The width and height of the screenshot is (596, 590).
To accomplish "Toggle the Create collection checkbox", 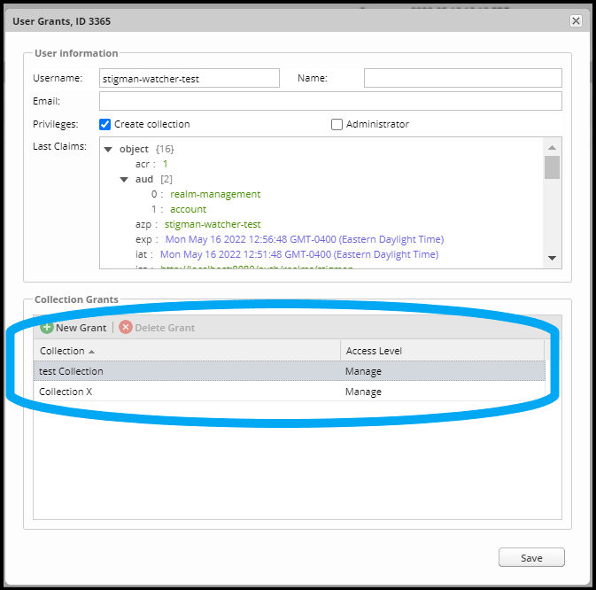I will click(x=104, y=124).
